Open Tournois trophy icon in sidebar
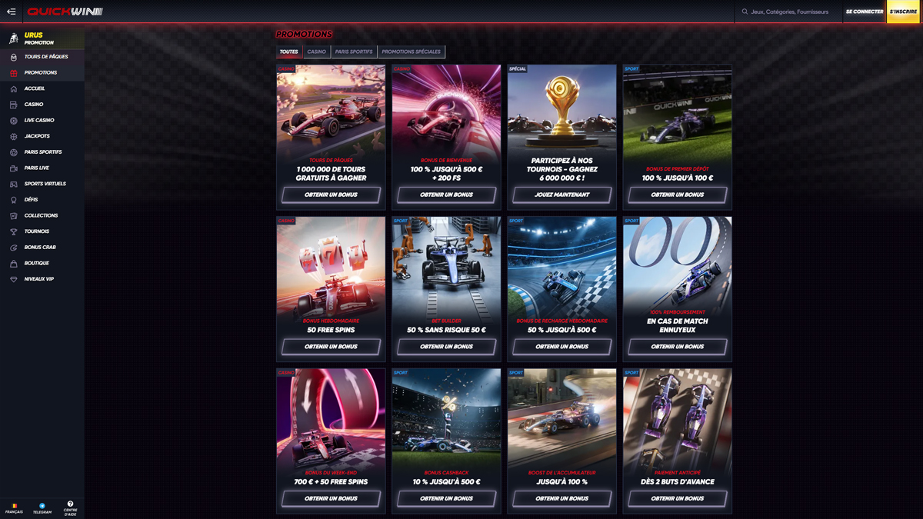Image resolution: width=923 pixels, height=519 pixels. [x=13, y=231]
